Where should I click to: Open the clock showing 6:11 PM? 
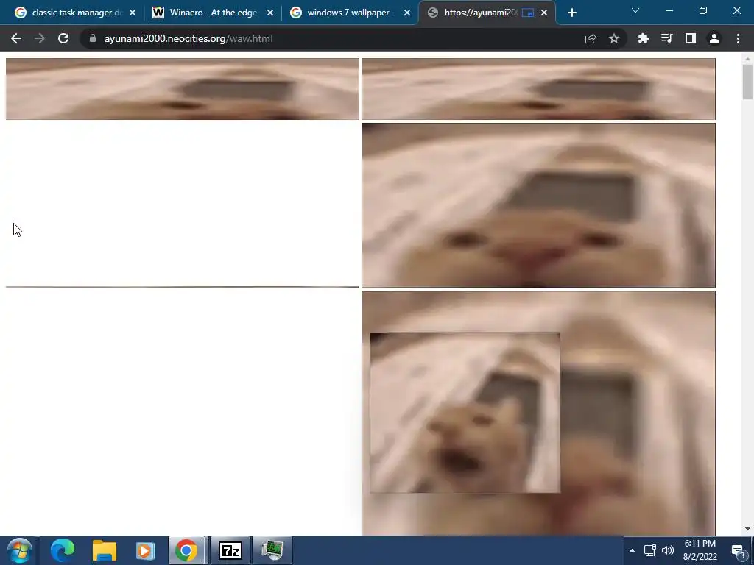click(x=700, y=550)
